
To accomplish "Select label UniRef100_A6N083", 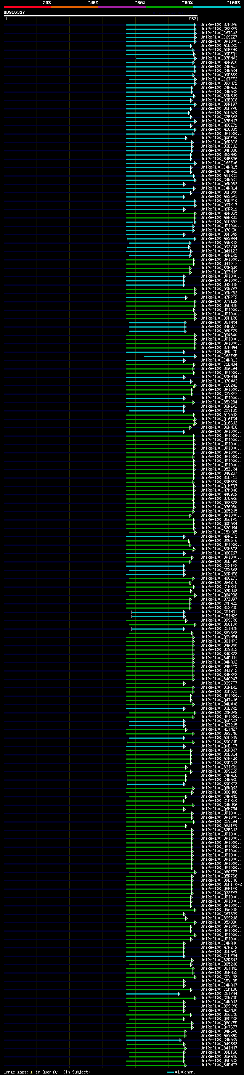I will [219, 184].
